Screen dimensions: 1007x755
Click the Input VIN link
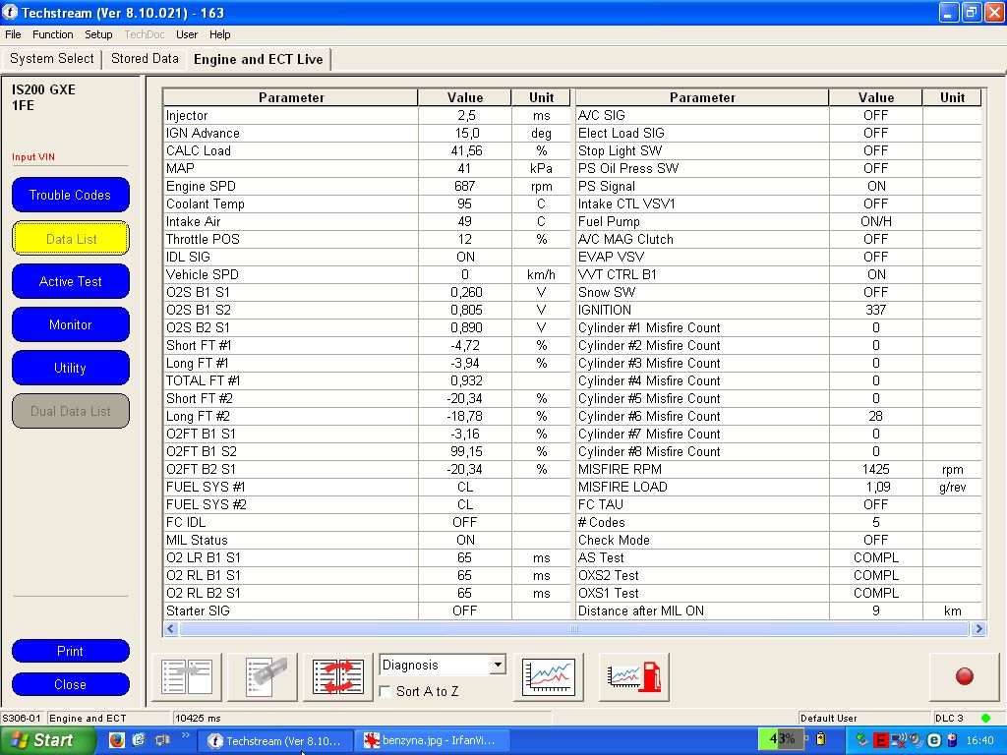[x=33, y=157]
